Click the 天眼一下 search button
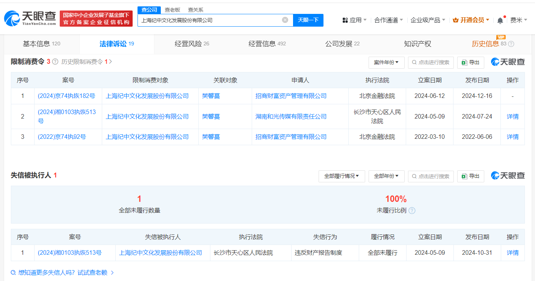Screen dimensions: 535x281 (308, 20)
